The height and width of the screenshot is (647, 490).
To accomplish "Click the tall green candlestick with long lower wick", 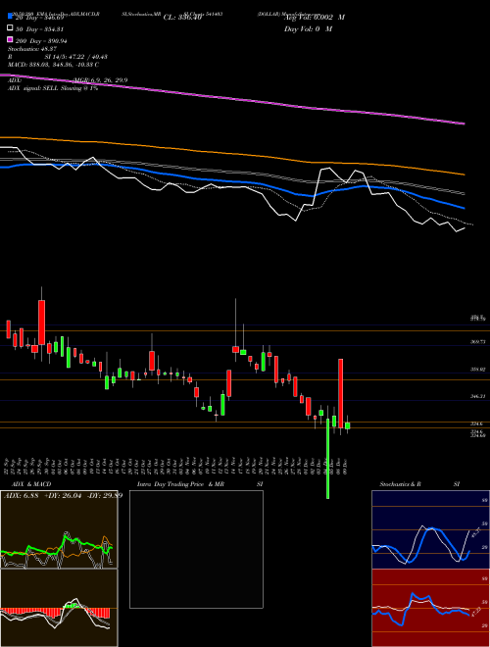I will pyautogui.click(x=328, y=458).
